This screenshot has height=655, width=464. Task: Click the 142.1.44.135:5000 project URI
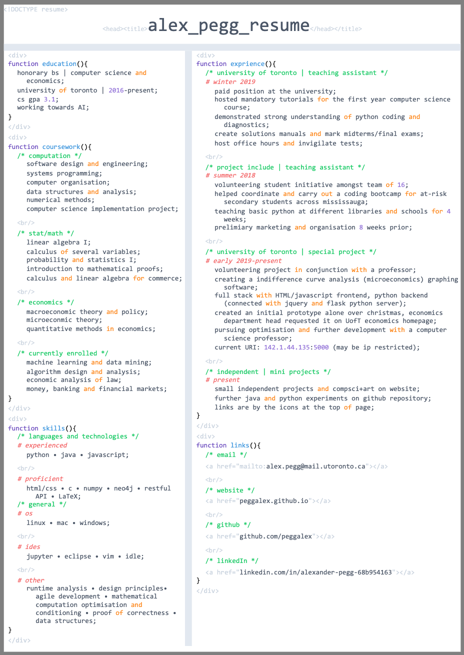[x=296, y=347]
